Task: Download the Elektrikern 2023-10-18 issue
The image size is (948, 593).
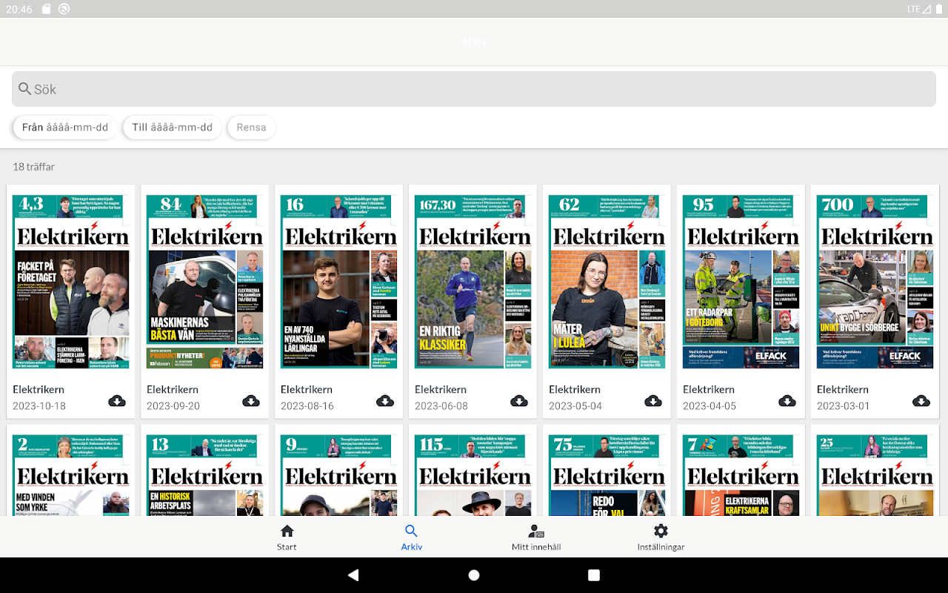Action: (x=117, y=401)
